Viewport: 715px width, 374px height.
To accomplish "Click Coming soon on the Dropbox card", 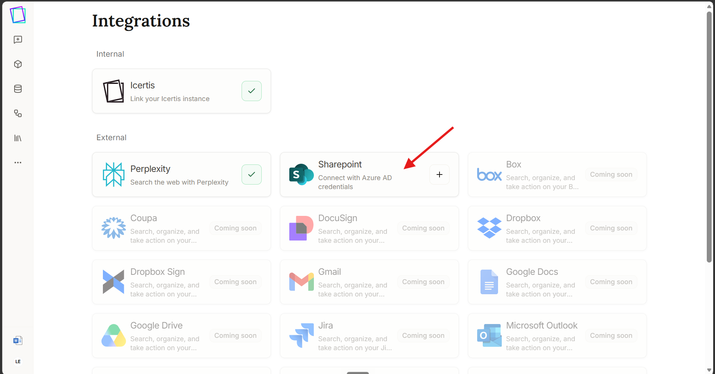I will (x=611, y=228).
